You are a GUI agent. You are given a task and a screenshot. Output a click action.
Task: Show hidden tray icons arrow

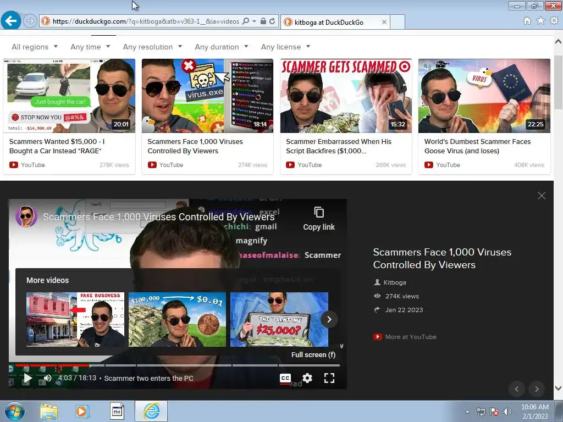tap(467, 412)
